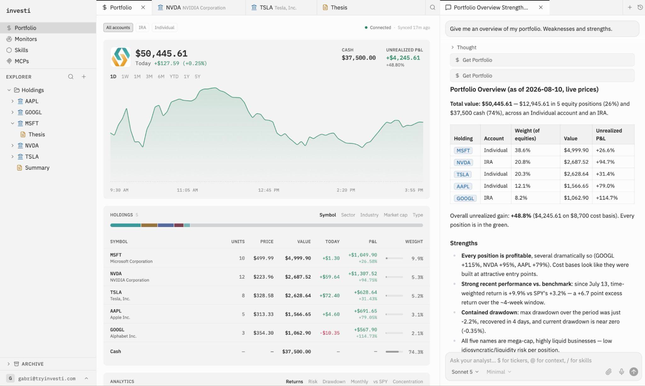645x386 pixels.
Task: Open the MSFT Microsoft Corporation holdings row
Action: (266, 258)
